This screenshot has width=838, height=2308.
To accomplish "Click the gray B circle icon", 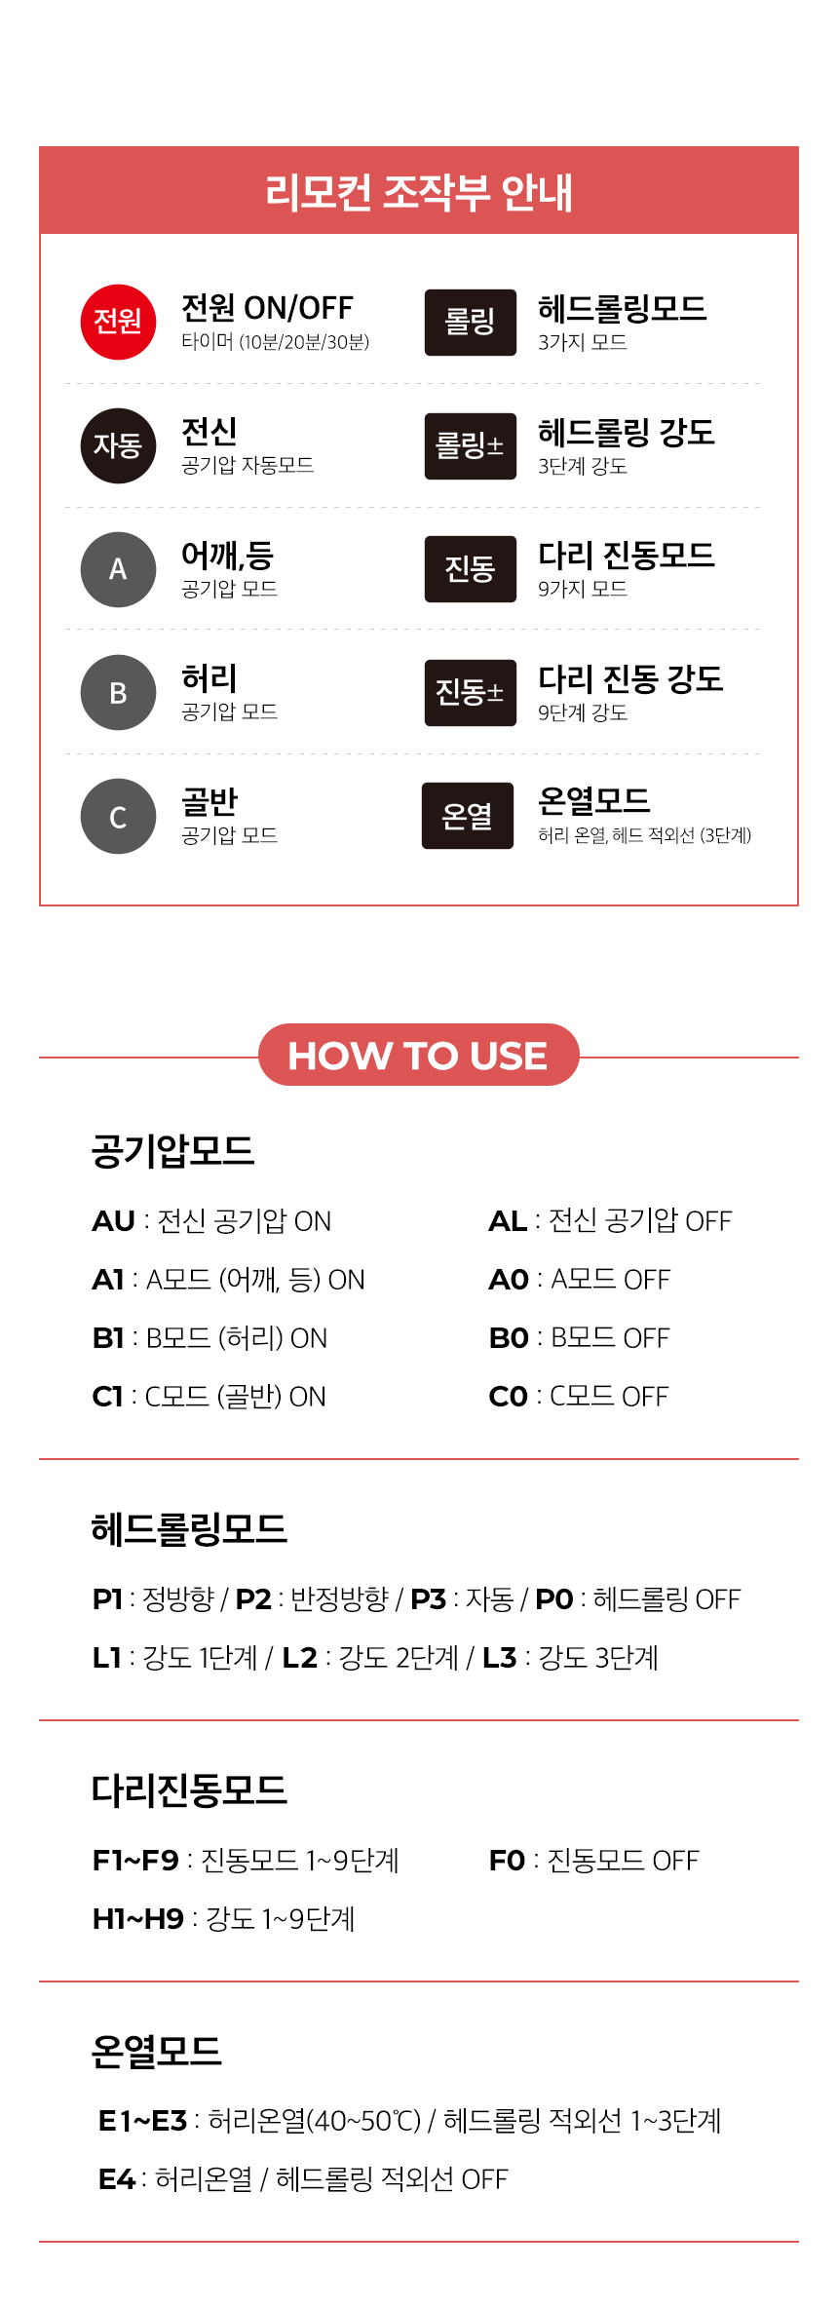I will coord(118,693).
